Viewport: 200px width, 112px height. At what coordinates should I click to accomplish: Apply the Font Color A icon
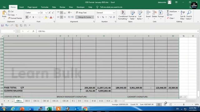51,17
